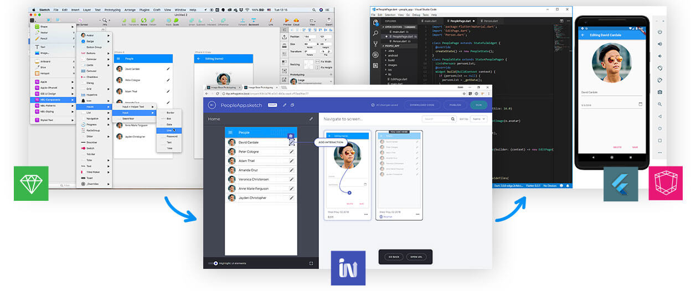This screenshot has height=291, width=696.
Task: Switch to the Person.dart editor tab
Action: [491, 21]
